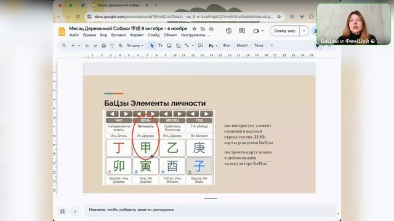Screen dimensions: 394x221
Task: Insert an image via toolbar icon
Action: pos(169,45)
